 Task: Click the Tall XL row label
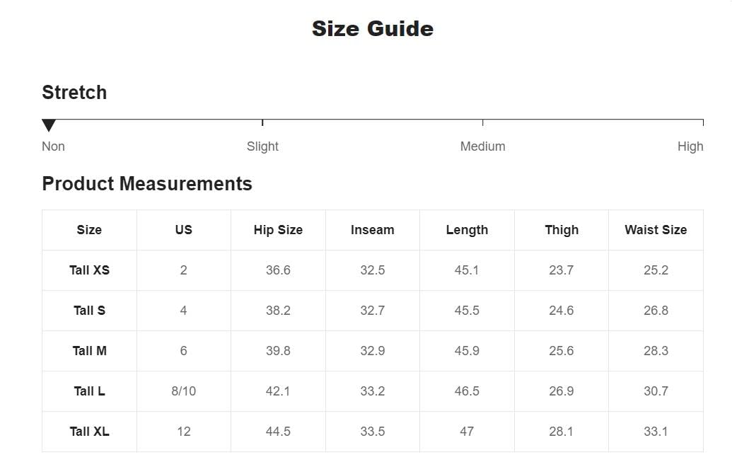89,432
